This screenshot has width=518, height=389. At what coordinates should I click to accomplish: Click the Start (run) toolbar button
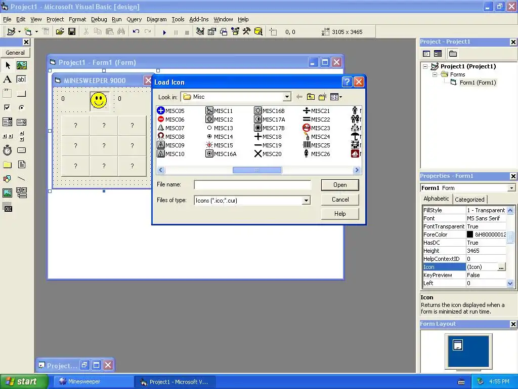click(164, 32)
